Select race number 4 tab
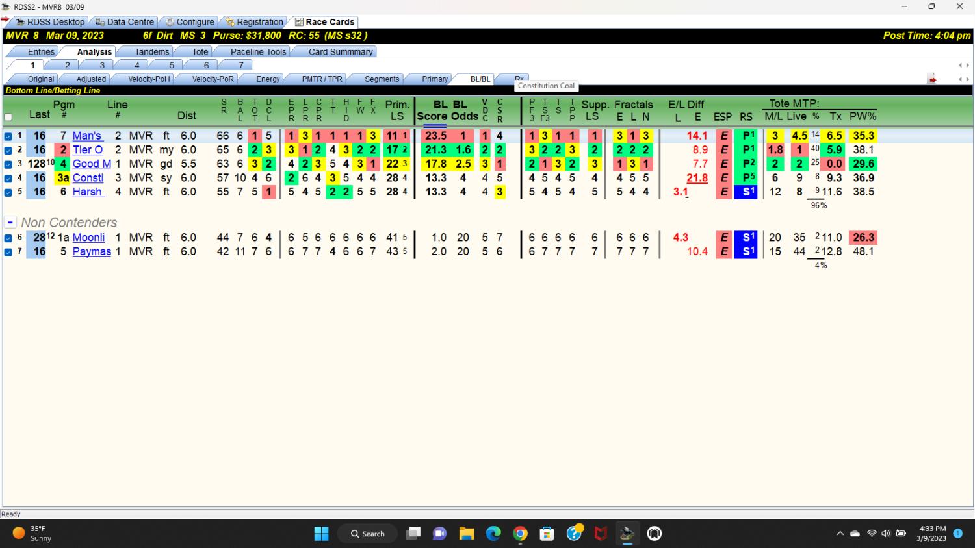The height and width of the screenshot is (548, 975). pyautogui.click(x=136, y=65)
